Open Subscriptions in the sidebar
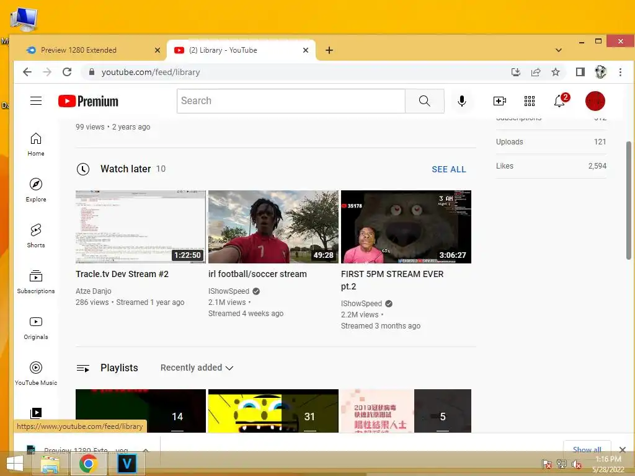This screenshot has height=476, width=635. click(x=36, y=282)
